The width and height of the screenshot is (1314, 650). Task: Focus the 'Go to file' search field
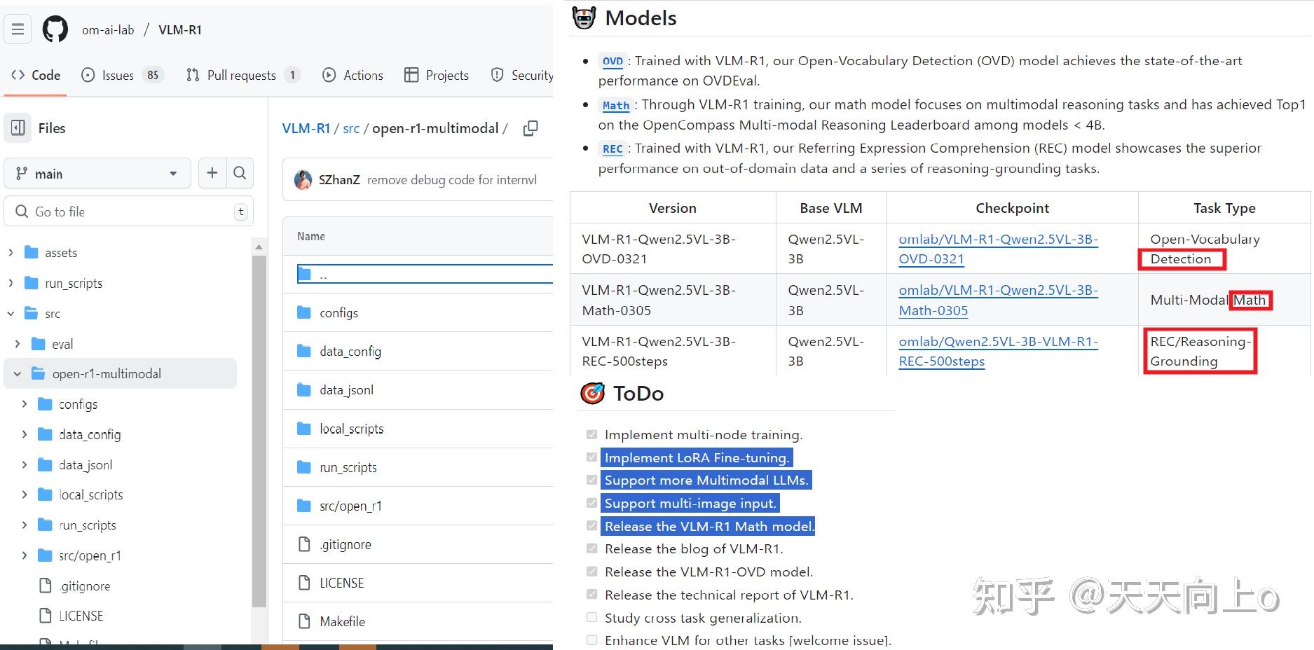coord(130,212)
